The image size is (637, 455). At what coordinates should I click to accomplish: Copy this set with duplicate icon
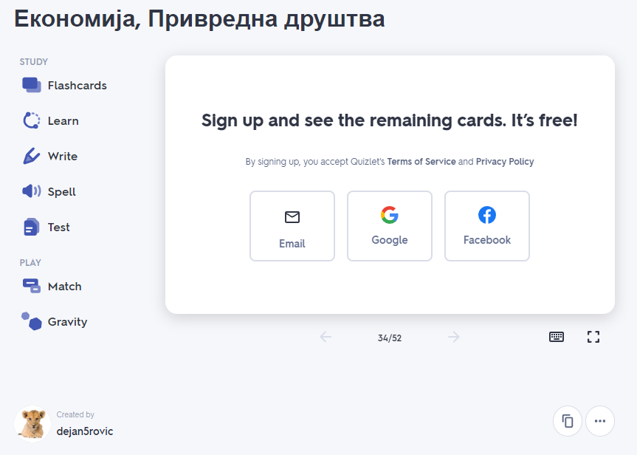(x=567, y=421)
